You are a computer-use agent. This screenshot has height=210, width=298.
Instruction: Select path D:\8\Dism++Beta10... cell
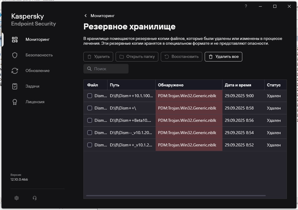tap(131, 120)
